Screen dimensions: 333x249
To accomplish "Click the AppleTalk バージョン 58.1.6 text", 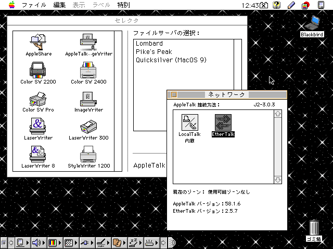I will pos(207,204).
